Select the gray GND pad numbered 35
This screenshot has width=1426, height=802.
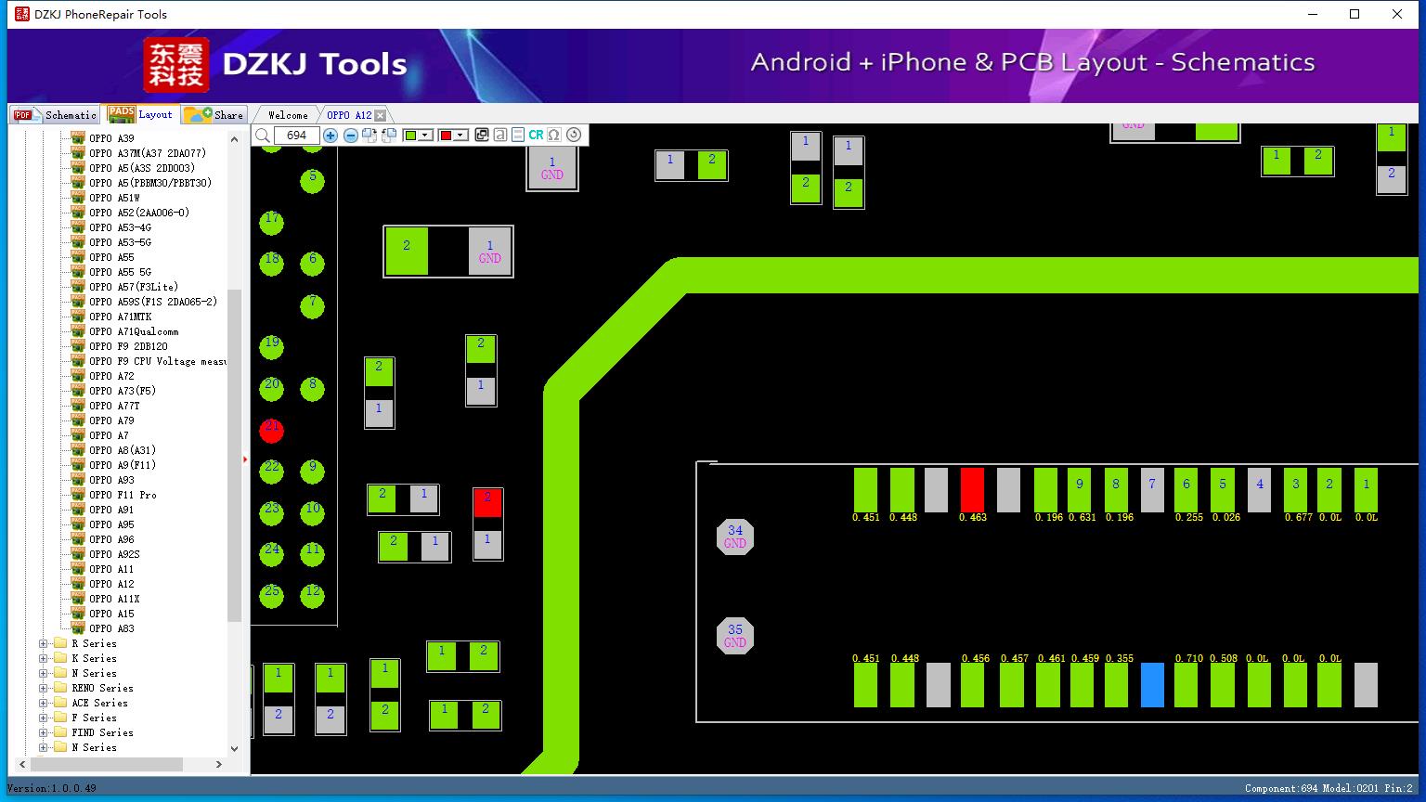pyautogui.click(x=735, y=636)
